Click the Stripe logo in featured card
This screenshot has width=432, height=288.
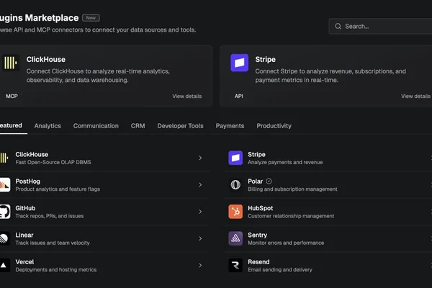(x=240, y=63)
